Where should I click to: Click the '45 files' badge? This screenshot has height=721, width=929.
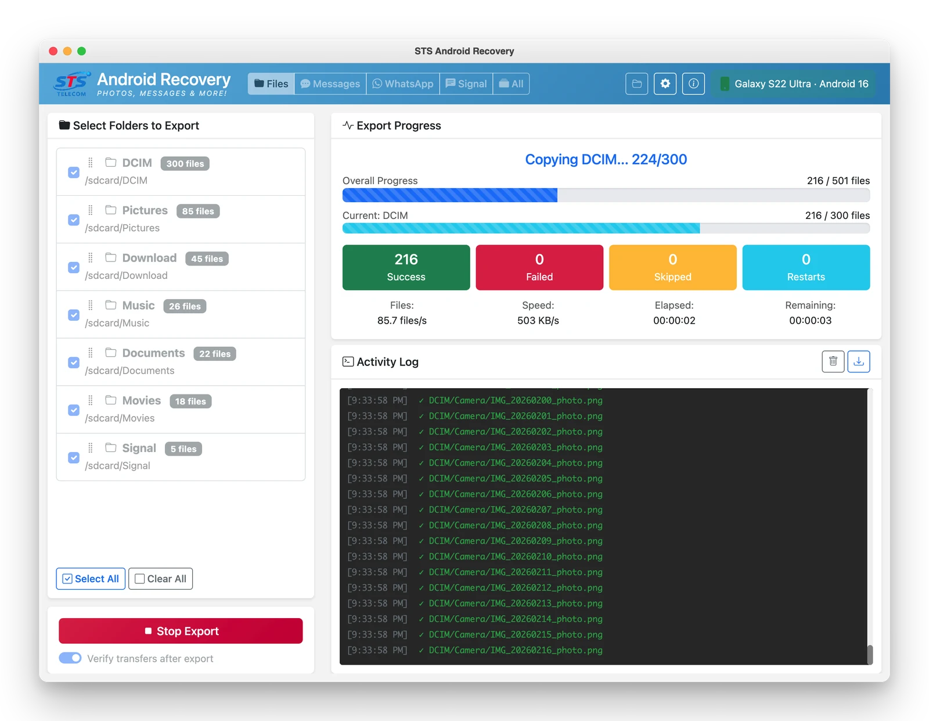207,259
